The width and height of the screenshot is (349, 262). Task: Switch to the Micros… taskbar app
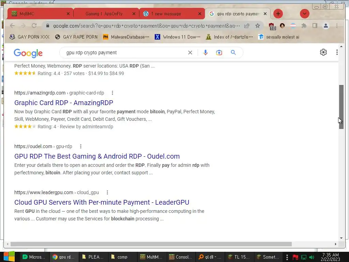34,257
